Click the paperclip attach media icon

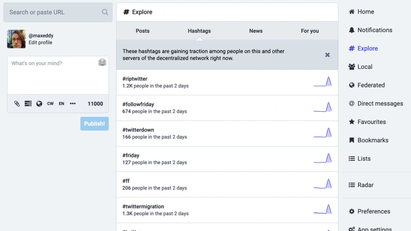[x=17, y=104]
